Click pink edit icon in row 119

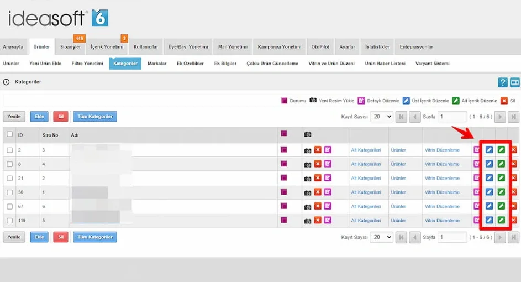328,220
